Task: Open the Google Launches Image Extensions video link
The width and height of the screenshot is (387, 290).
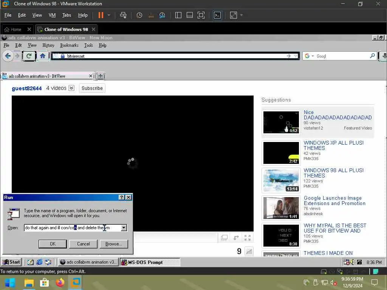Action: click(x=334, y=201)
